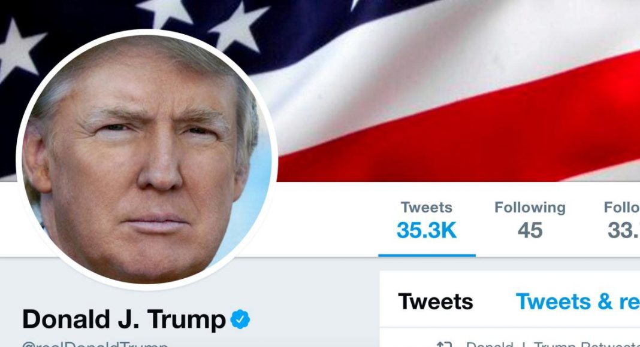Screen dimensions: 640x347
Task: Switch to the black Tweets timeline tab
Action: (x=436, y=302)
